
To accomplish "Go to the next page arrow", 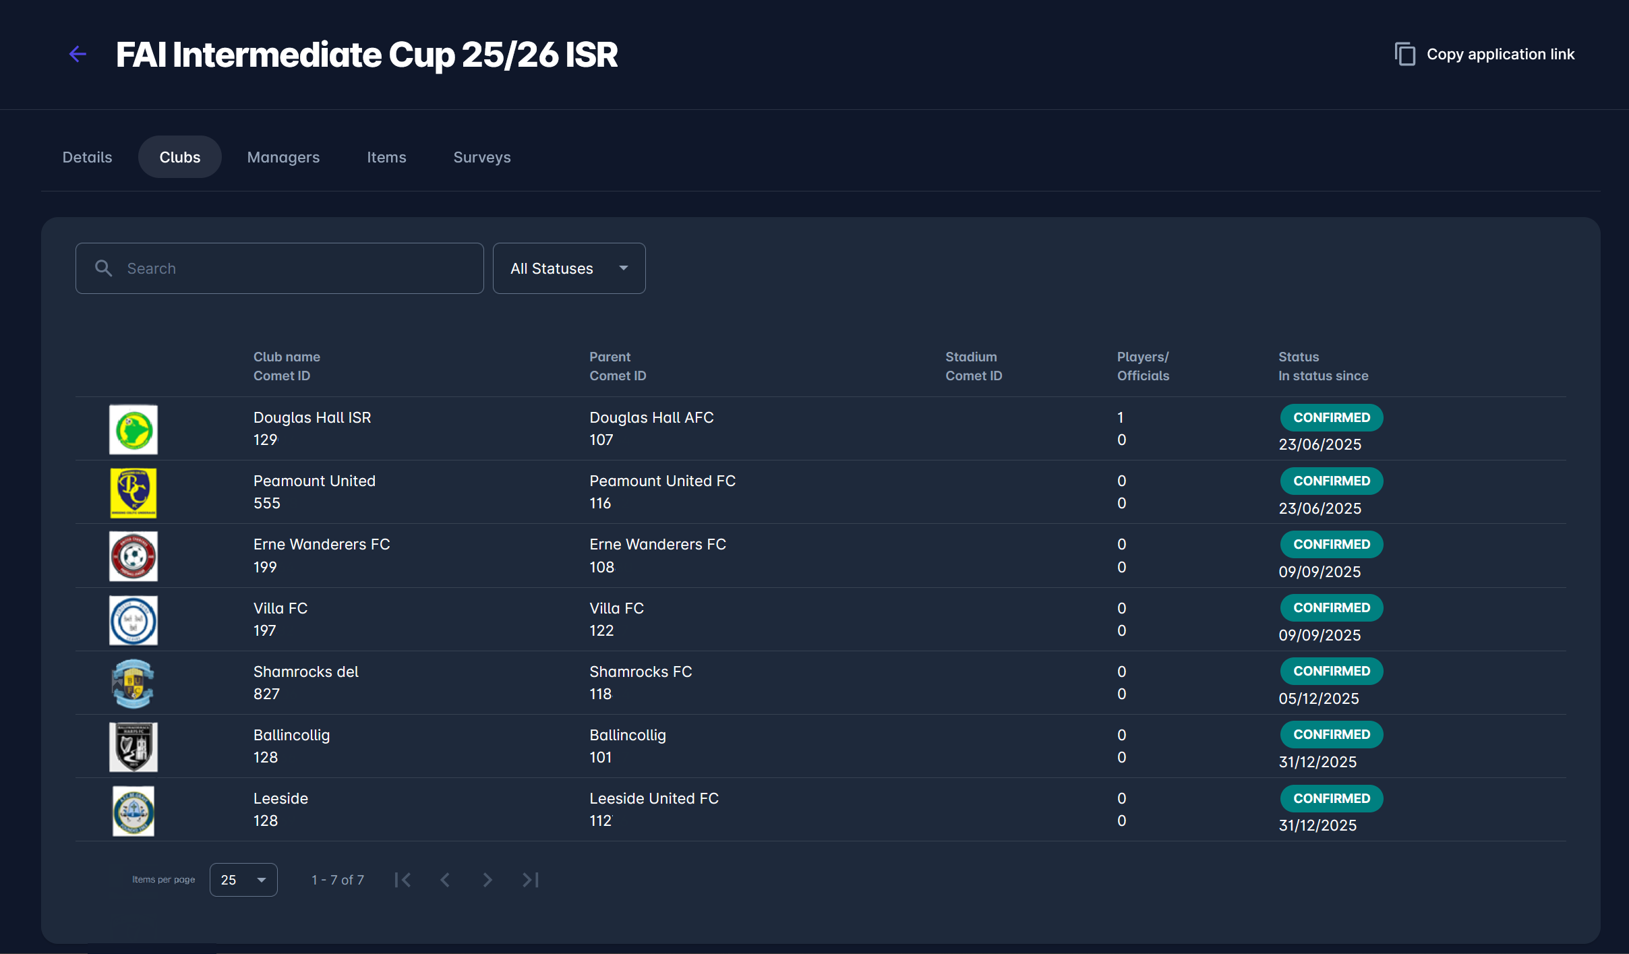I will click(x=487, y=880).
